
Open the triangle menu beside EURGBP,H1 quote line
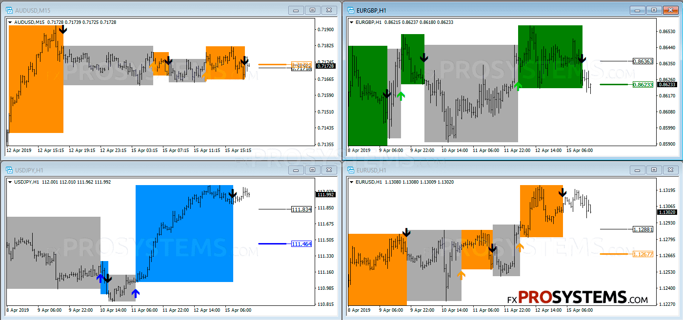point(352,22)
